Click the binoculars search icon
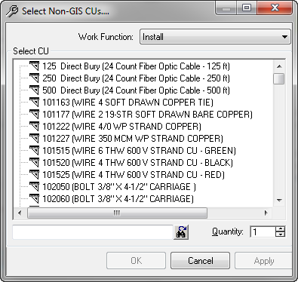The width and height of the screenshot is (298, 282). pyautogui.click(x=181, y=231)
